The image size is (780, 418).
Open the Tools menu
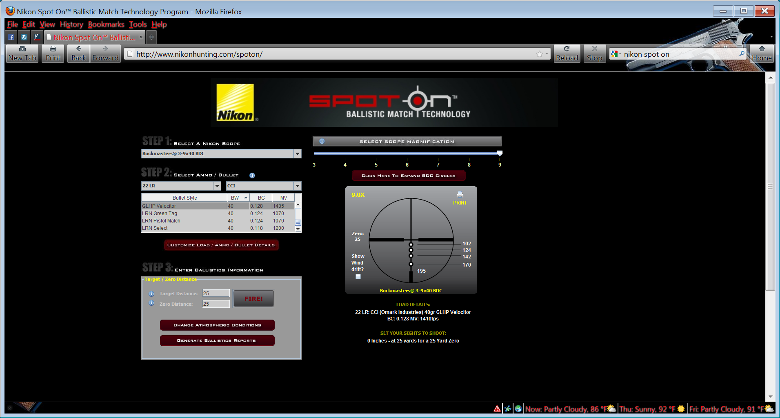coord(138,24)
